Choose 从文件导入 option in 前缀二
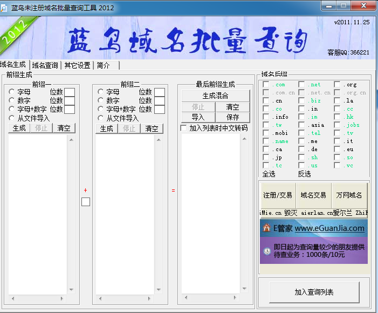This screenshot has height=313, width=378. tap(101, 118)
